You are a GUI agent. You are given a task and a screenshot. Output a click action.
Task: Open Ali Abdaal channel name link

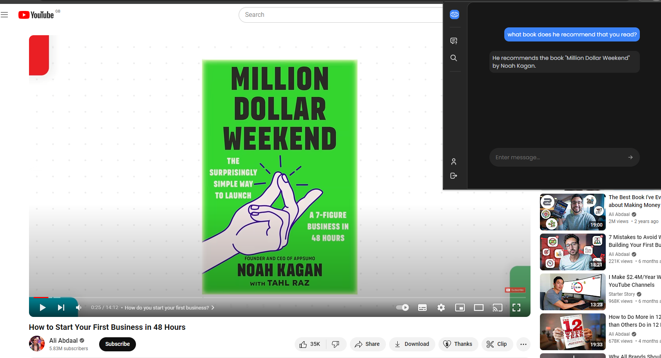pyautogui.click(x=63, y=340)
